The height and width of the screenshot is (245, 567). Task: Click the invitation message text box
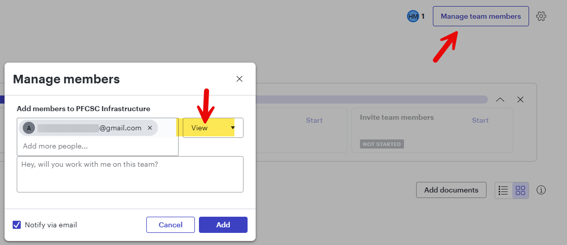coord(130,174)
